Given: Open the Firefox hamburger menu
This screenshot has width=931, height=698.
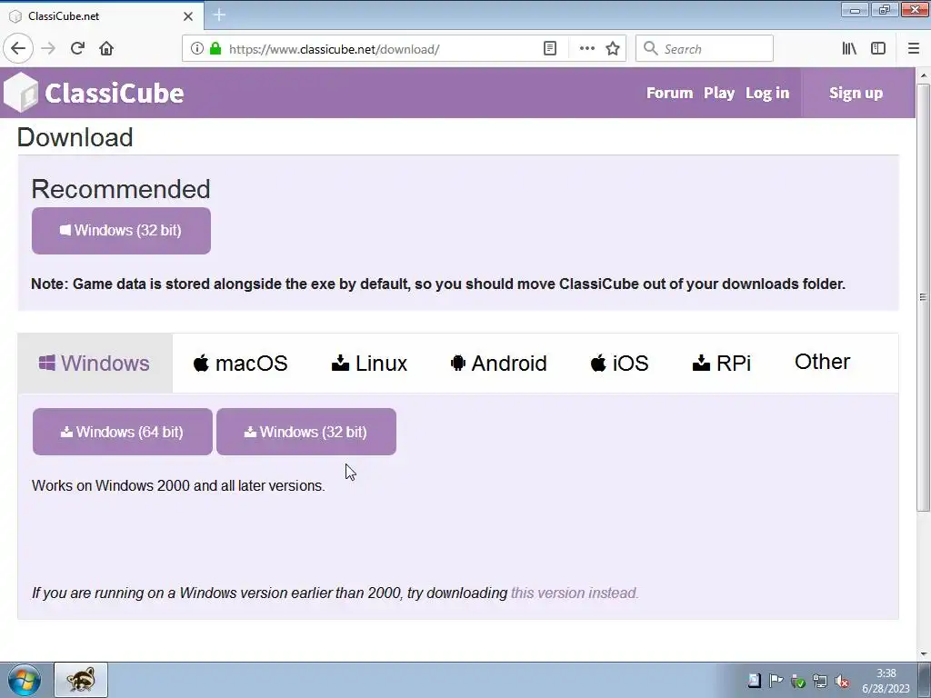Looking at the screenshot, I should coord(913,49).
